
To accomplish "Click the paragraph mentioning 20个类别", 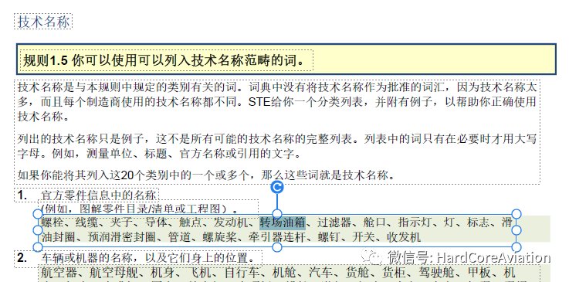I will (x=206, y=175).
